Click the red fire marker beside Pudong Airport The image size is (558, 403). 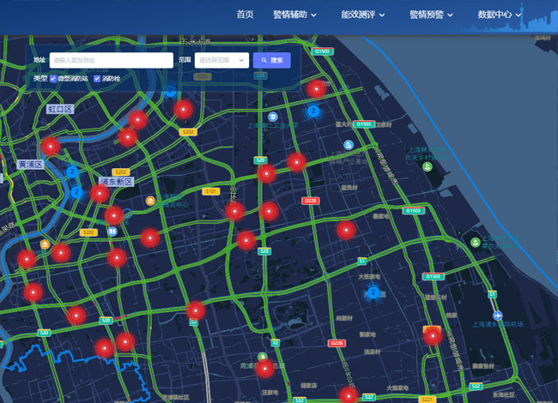tap(434, 336)
